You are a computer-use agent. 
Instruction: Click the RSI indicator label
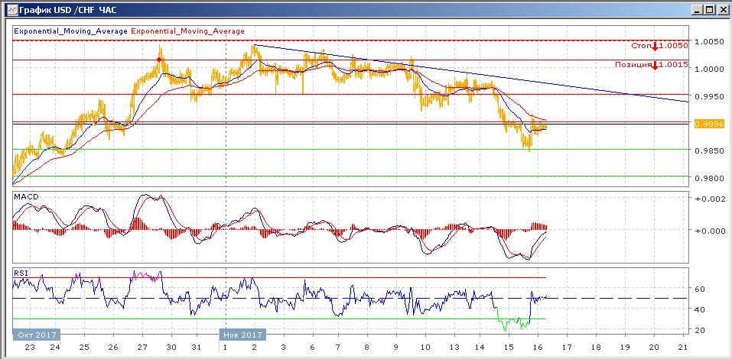[x=21, y=272]
